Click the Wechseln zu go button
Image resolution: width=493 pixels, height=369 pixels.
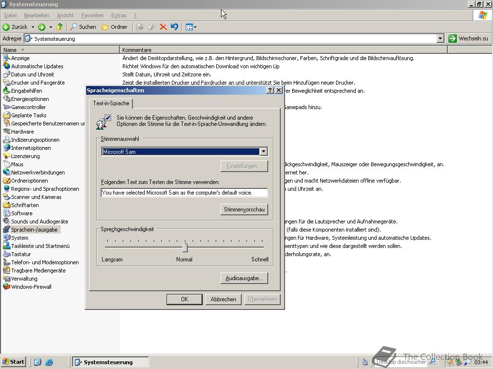[469, 38]
